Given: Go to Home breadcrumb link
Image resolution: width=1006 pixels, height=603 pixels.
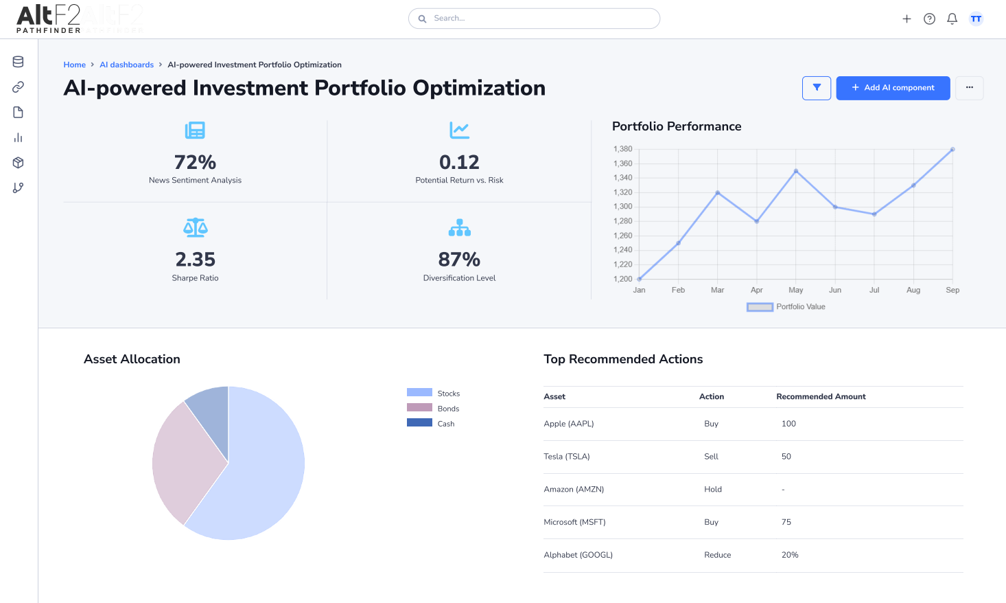Looking at the screenshot, I should point(74,65).
